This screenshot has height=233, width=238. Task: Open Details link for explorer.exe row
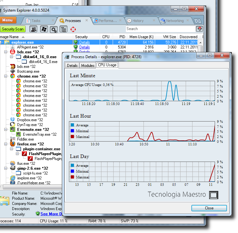coord(85,42)
